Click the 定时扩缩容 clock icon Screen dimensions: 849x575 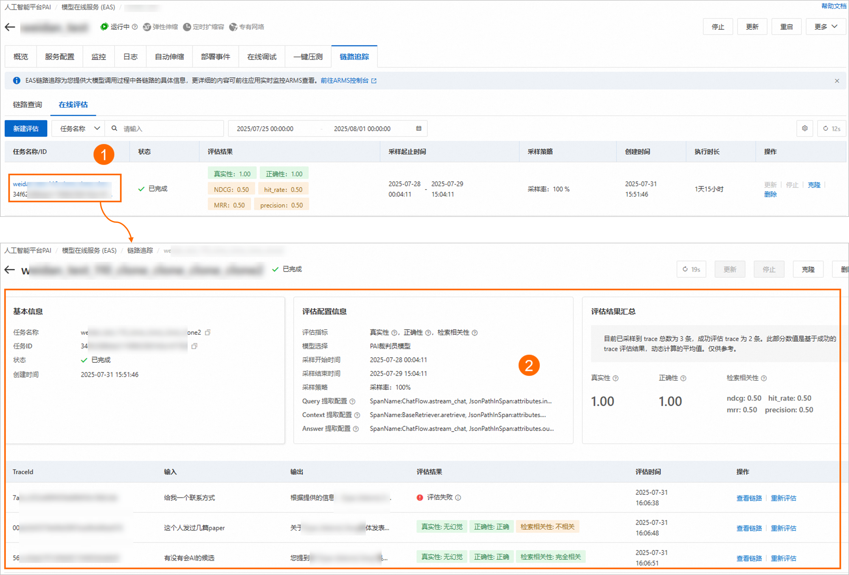(187, 27)
